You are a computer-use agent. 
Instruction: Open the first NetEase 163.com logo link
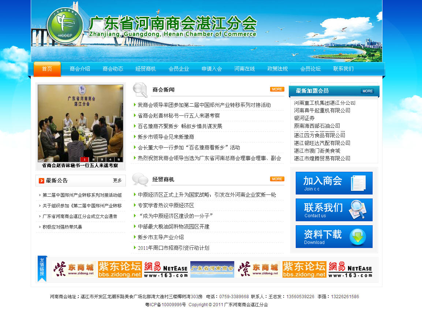tap(166, 269)
